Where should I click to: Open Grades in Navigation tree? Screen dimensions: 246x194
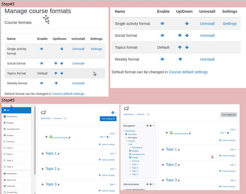pos(135,157)
